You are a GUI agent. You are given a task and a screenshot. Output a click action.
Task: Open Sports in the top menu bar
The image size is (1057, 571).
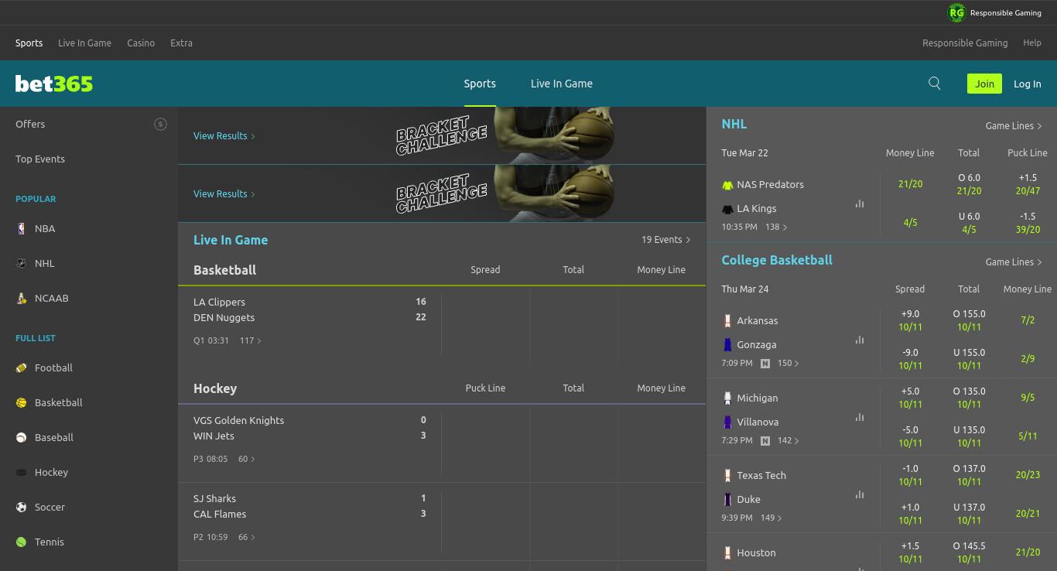[x=29, y=43]
